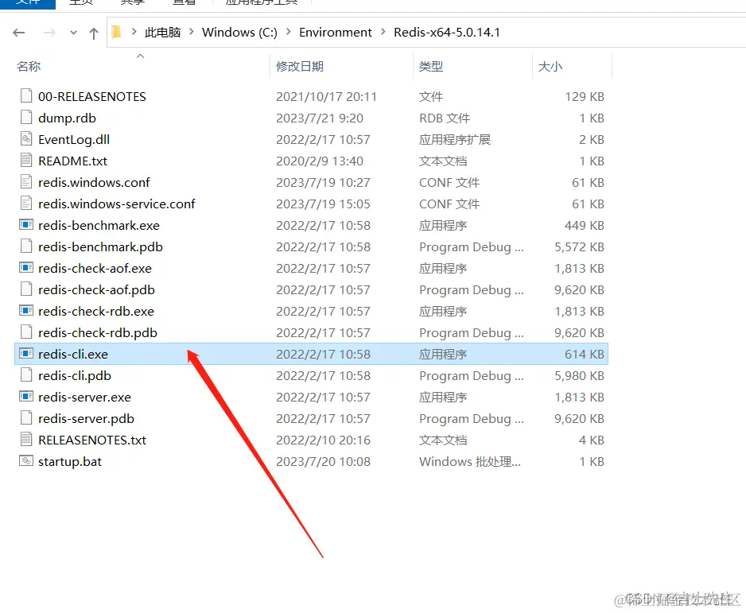
Task: Open the recent locations dropdown arrow
Action: [73, 33]
